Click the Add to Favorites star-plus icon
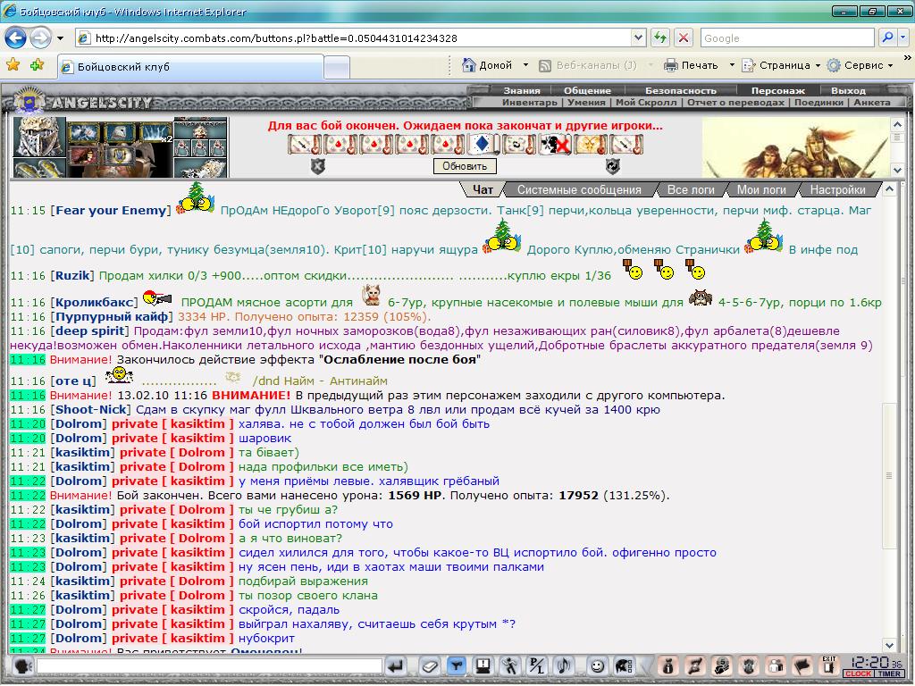This screenshot has height=686, width=915. [x=37, y=64]
